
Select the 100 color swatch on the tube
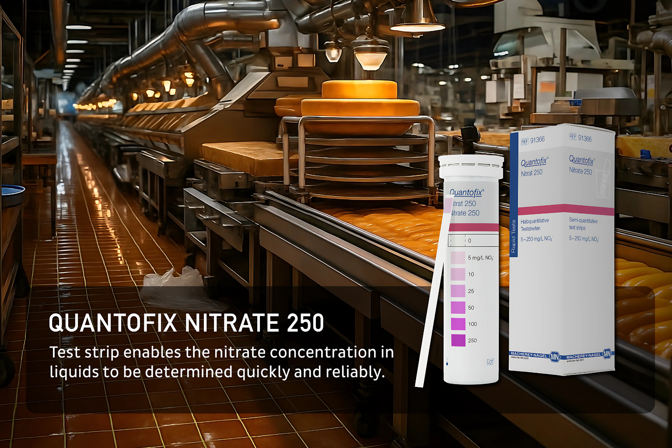[x=458, y=324]
